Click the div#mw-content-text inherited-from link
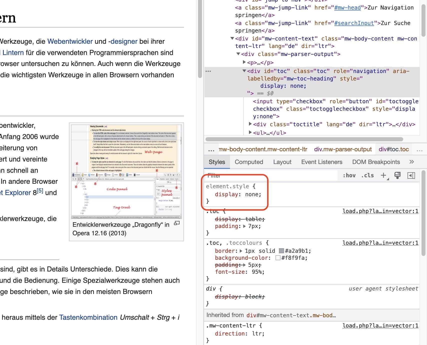The image size is (427, 345). pos(291,315)
